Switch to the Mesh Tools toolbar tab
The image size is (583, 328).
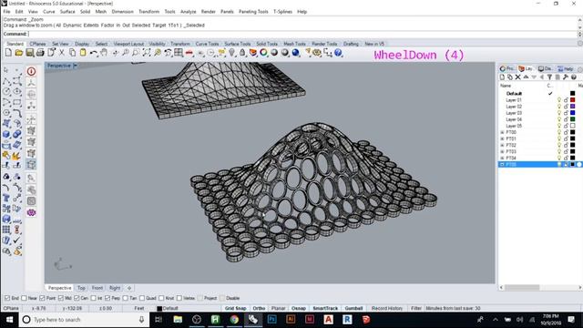click(294, 44)
